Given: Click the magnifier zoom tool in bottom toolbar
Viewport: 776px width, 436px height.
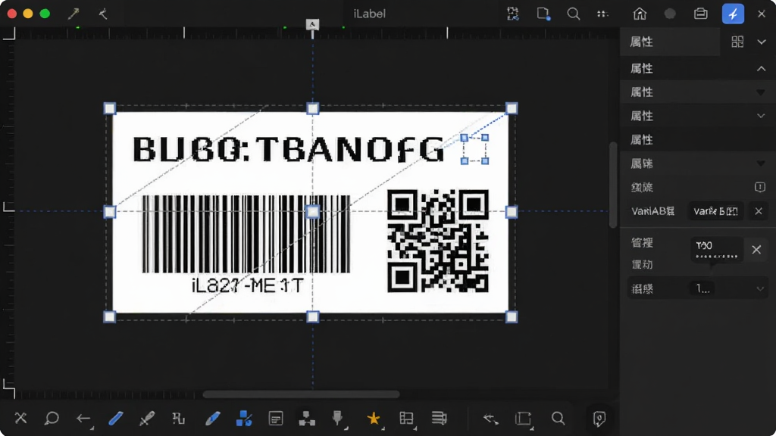Looking at the screenshot, I should click(x=558, y=418).
